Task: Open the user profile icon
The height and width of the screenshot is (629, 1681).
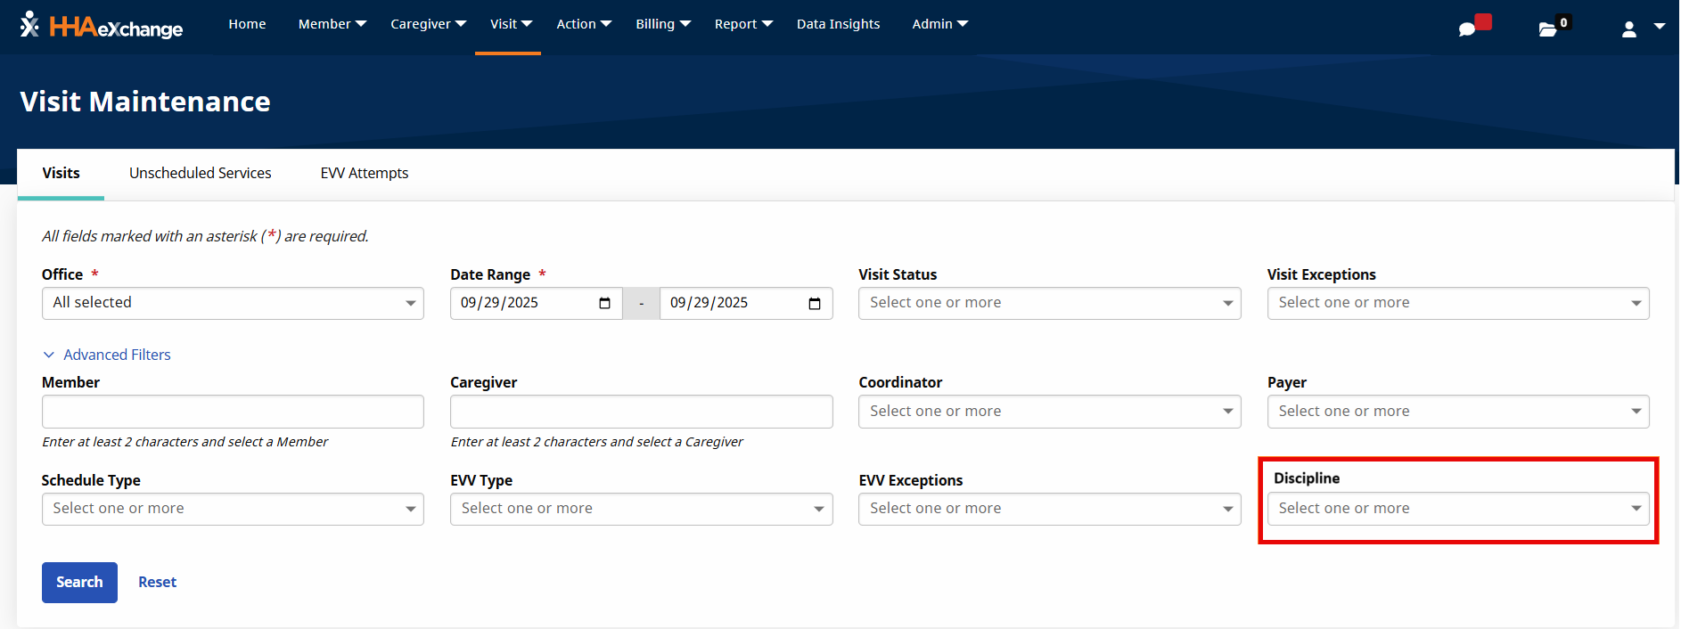Action: [1629, 29]
